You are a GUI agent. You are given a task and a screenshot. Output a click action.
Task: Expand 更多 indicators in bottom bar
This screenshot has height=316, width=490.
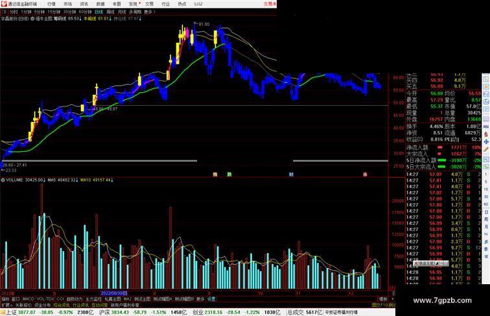coord(200,299)
